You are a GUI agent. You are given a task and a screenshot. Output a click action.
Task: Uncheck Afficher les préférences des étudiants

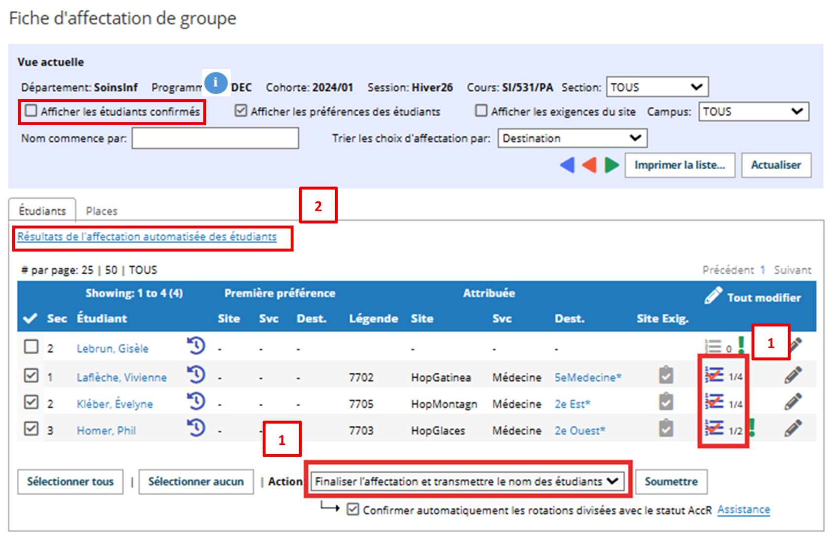(241, 111)
